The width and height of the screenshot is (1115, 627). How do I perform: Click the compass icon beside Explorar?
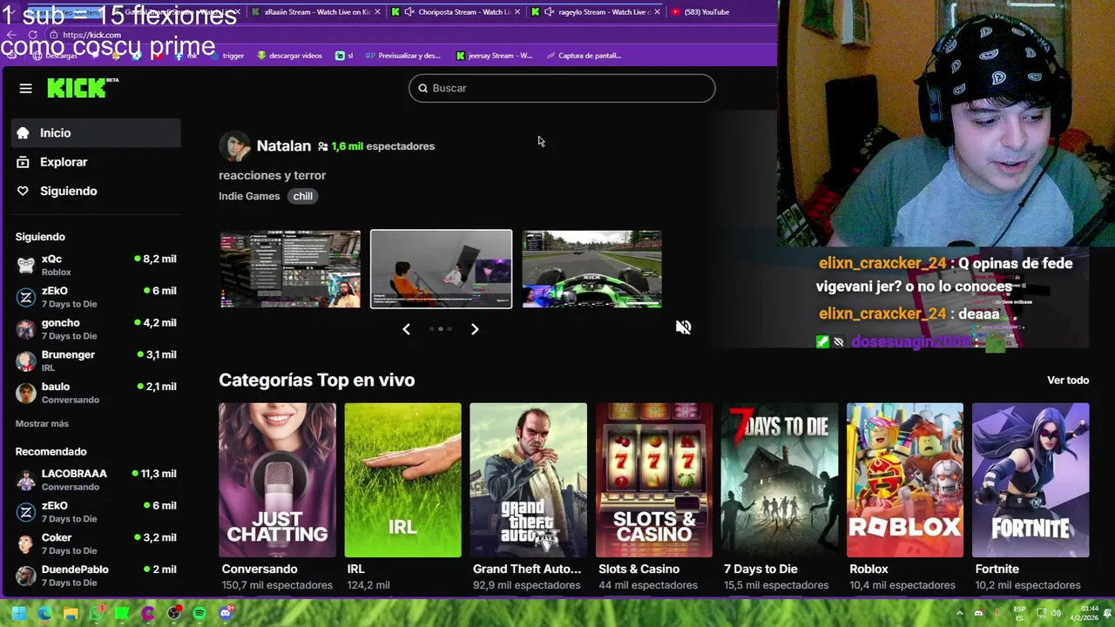(x=23, y=162)
